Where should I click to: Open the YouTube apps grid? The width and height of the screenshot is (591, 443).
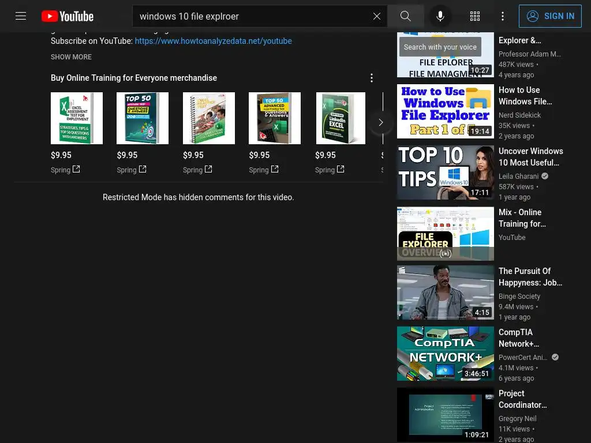pyautogui.click(x=475, y=16)
